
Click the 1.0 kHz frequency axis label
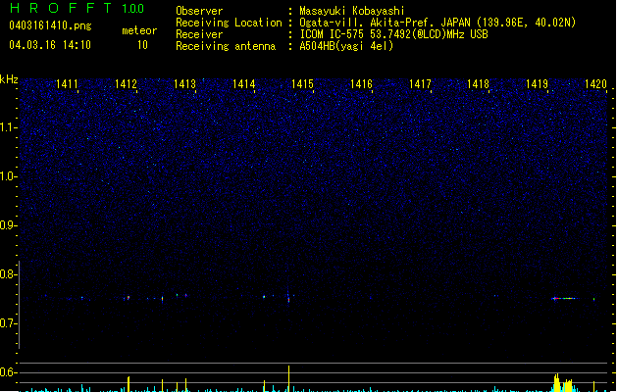click(8, 176)
